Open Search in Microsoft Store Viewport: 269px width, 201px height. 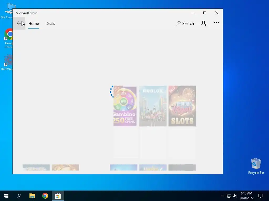tap(185, 23)
